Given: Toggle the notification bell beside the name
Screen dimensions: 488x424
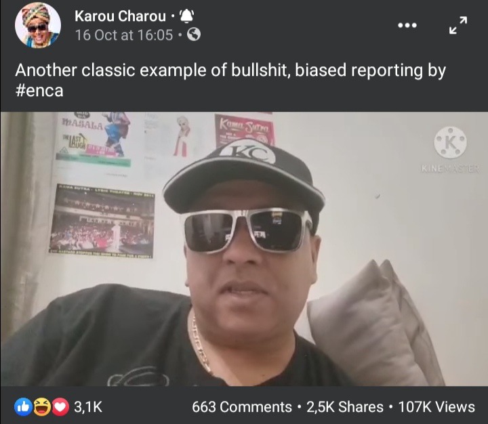Looking at the screenshot, I should click(x=187, y=16).
